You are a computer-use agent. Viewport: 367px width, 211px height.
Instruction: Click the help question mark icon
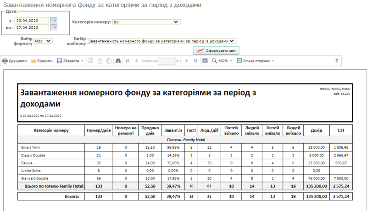coord(336,61)
